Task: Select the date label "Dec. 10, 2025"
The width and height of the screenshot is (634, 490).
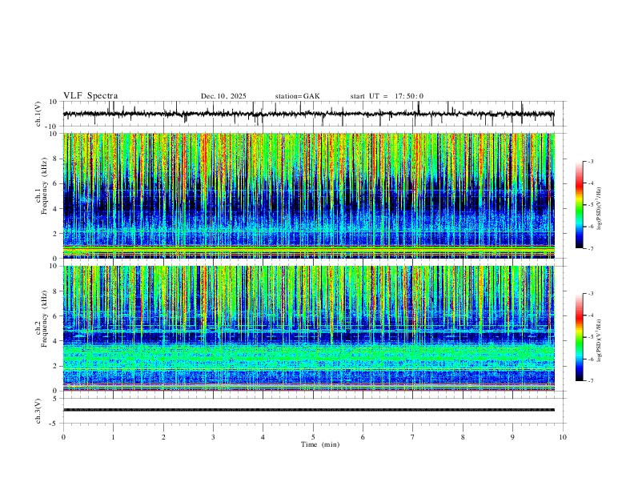Action: pos(223,96)
